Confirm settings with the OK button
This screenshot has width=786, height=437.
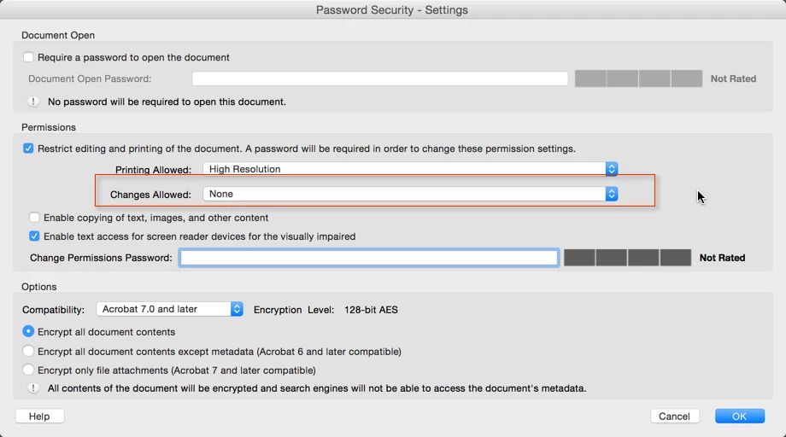point(739,417)
